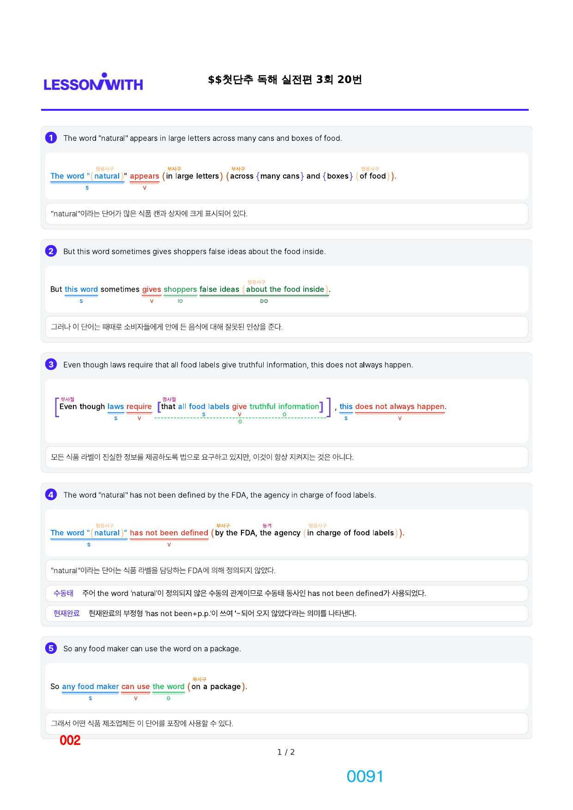Select the number 5 sentence badge
Screen dimensions: 573x810
(51, 648)
